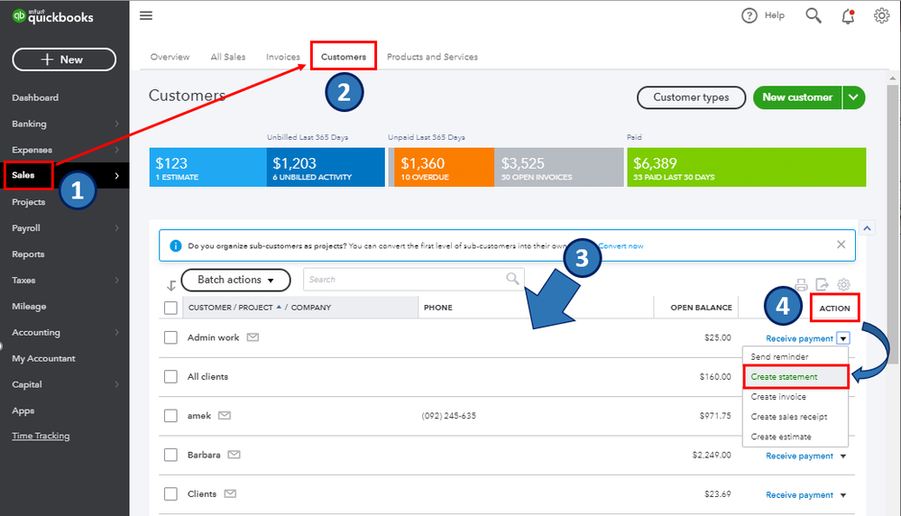Check the All clients row checkbox
Image resolution: width=901 pixels, height=516 pixels.
[x=170, y=376]
